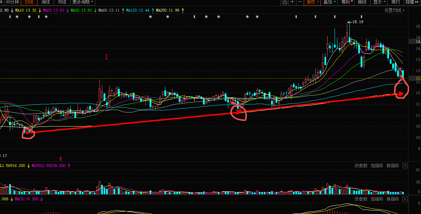The height and width of the screenshot is (214, 421).
Task: Toggle the 简约 simple mode button
Action: [x=395, y=2]
